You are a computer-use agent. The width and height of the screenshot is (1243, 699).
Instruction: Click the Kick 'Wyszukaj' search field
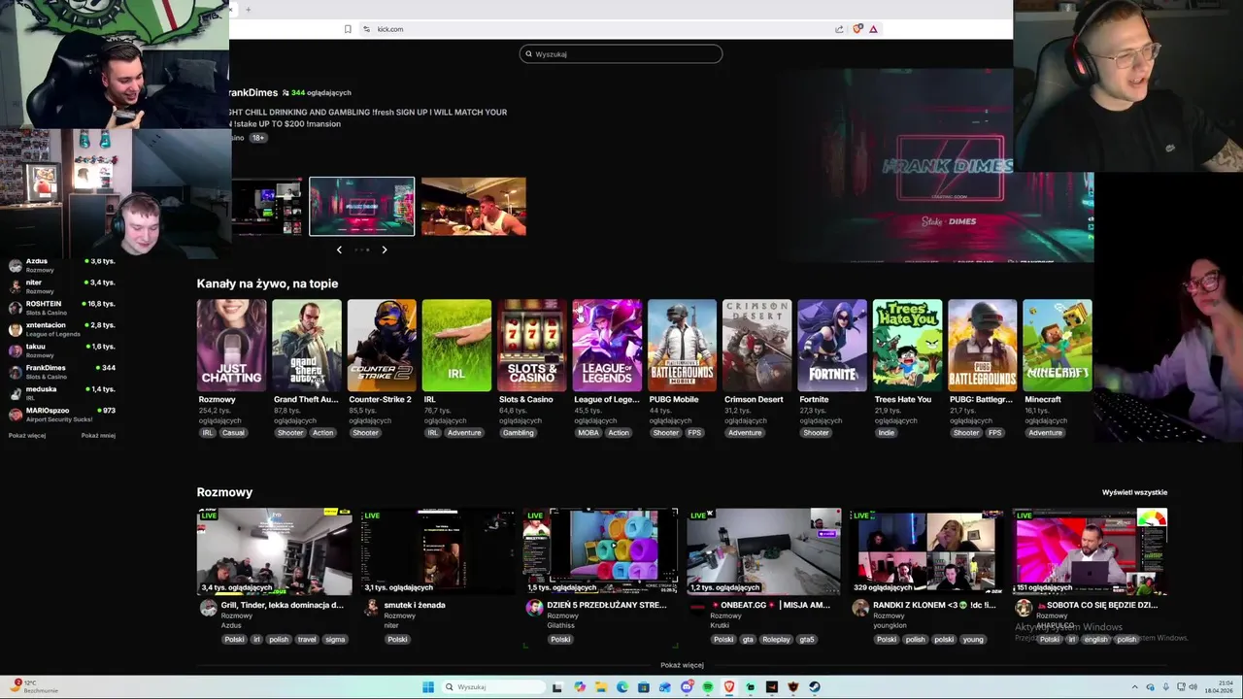[x=621, y=54]
